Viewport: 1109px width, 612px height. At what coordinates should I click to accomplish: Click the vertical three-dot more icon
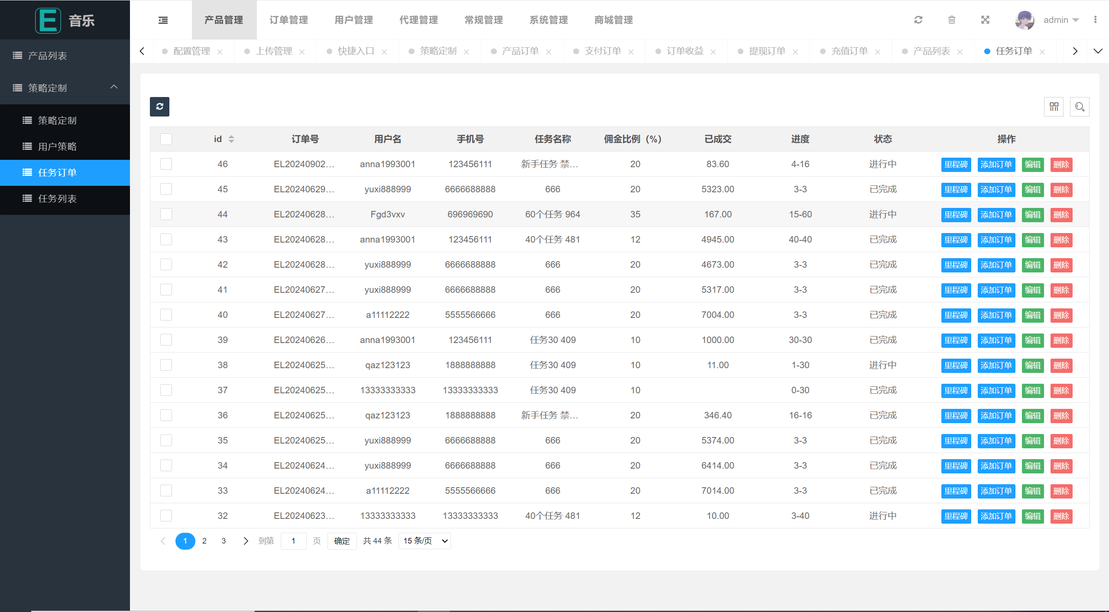click(x=1095, y=20)
